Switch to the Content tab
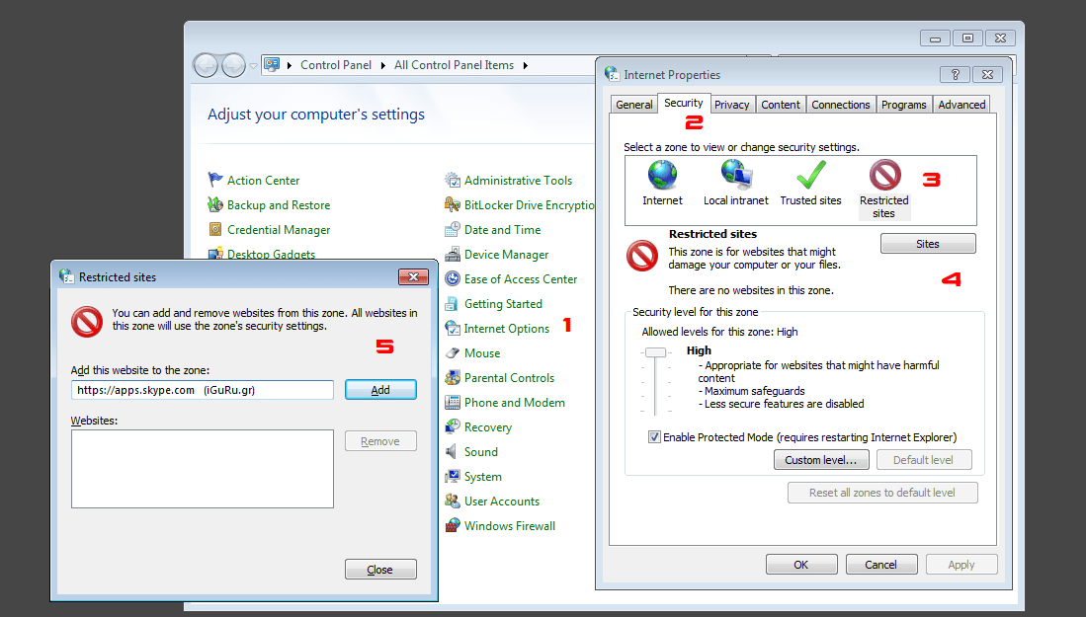 click(x=781, y=105)
